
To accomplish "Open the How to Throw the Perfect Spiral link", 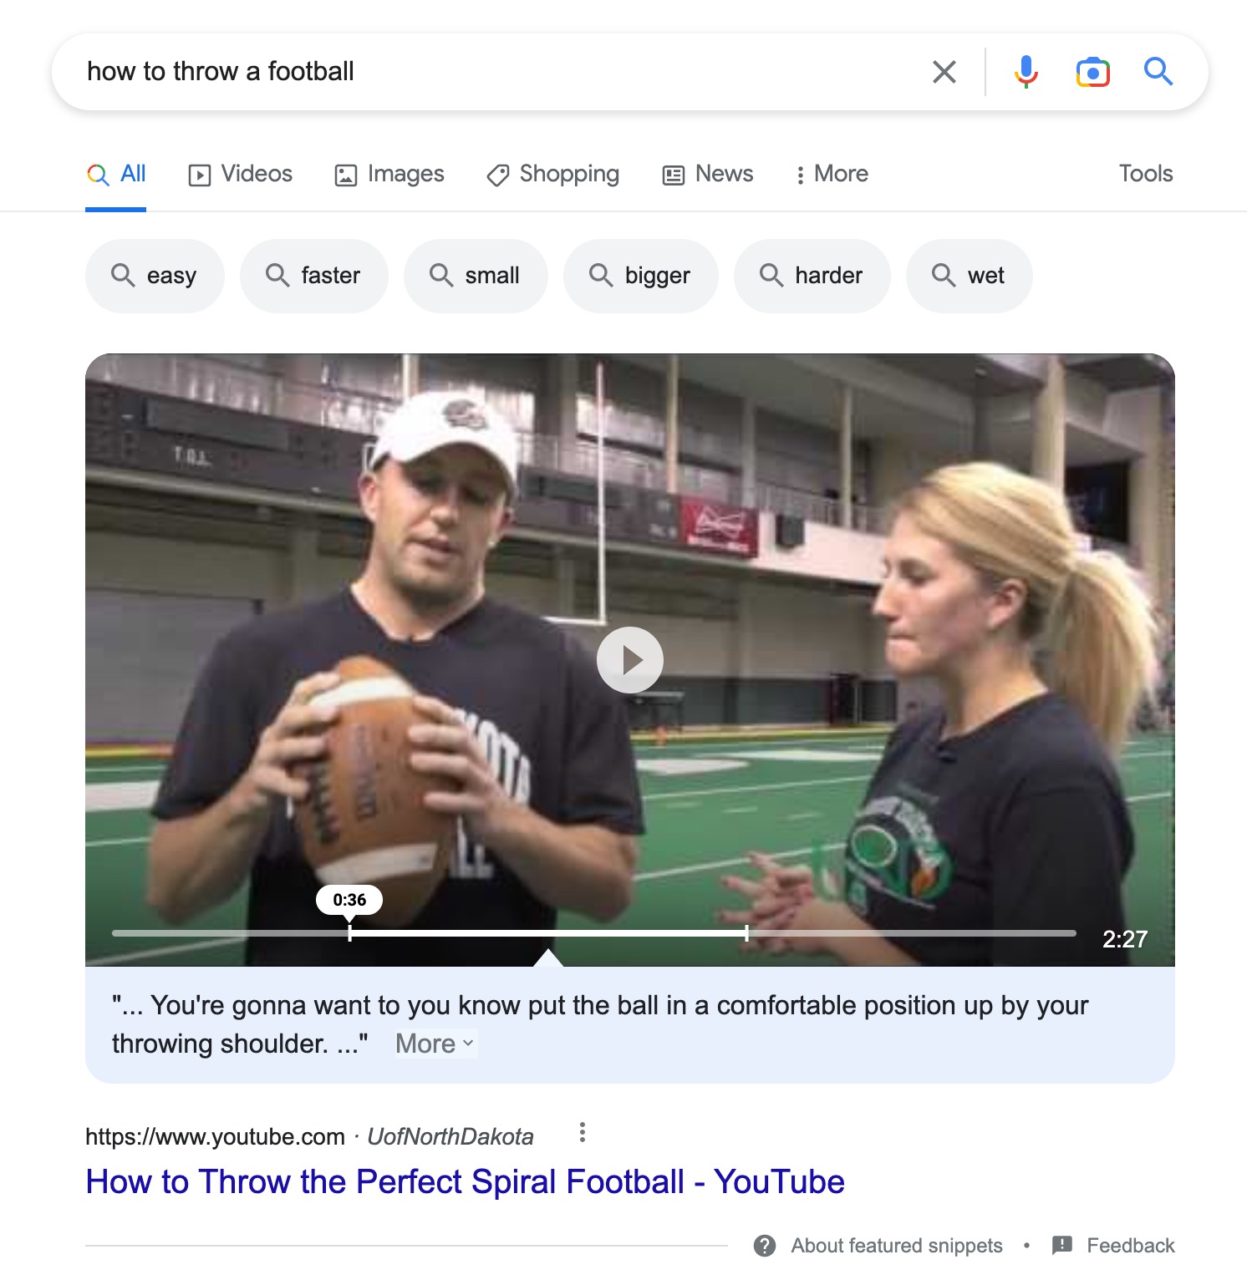I will point(465,1181).
